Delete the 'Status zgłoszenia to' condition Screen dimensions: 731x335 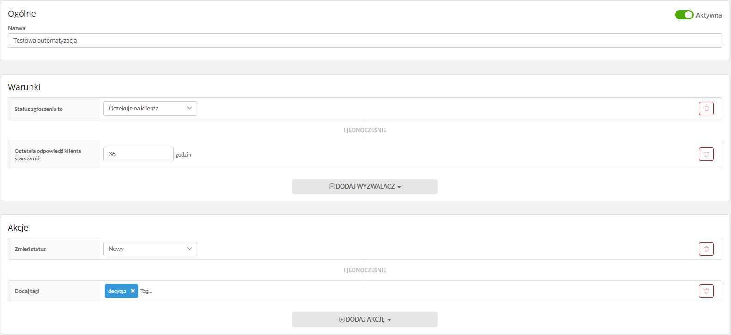tap(706, 108)
